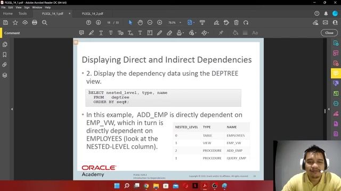
Task: Open the help question mark icon
Action: pos(316,13)
